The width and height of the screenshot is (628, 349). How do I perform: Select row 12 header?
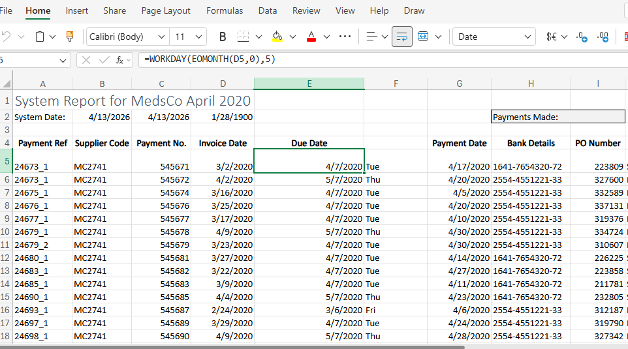tap(6, 258)
